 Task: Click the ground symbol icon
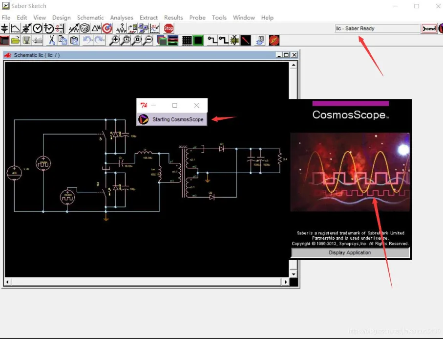tap(4, 28)
